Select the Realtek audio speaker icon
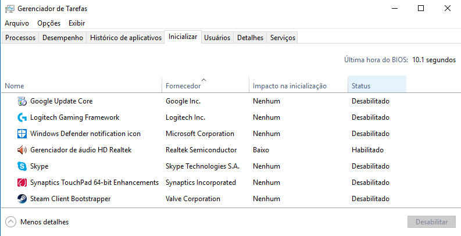 (22, 150)
